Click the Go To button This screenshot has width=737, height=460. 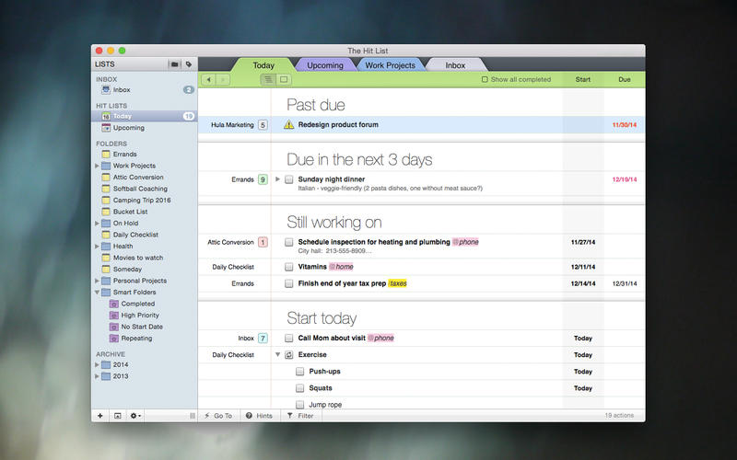point(219,416)
